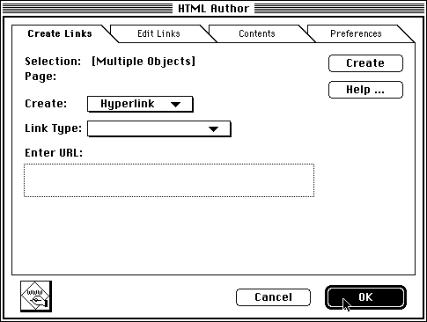
Task: Switch to the Edit Links tab
Action: pyautogui.click(x=158, y=33)
